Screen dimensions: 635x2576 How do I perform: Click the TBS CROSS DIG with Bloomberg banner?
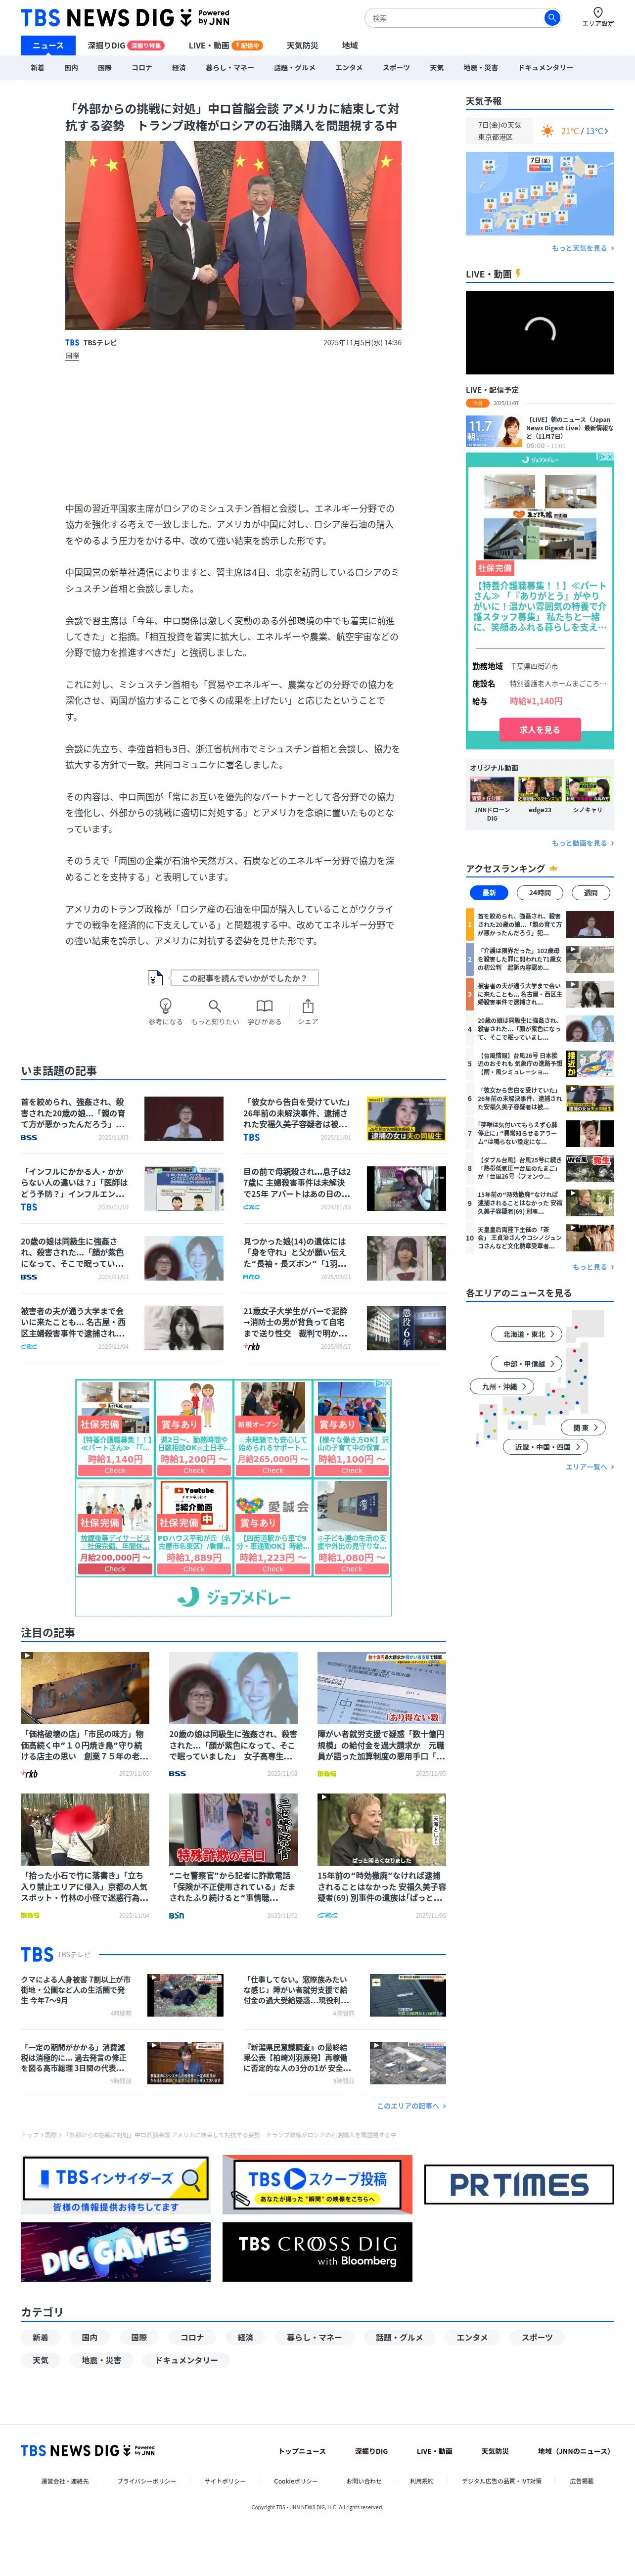click(317, 2251)
